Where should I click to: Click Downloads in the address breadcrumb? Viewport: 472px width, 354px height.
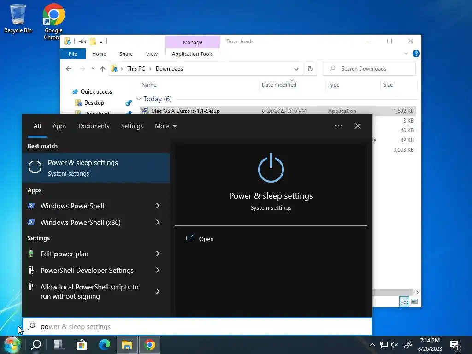tap(169, 69)
